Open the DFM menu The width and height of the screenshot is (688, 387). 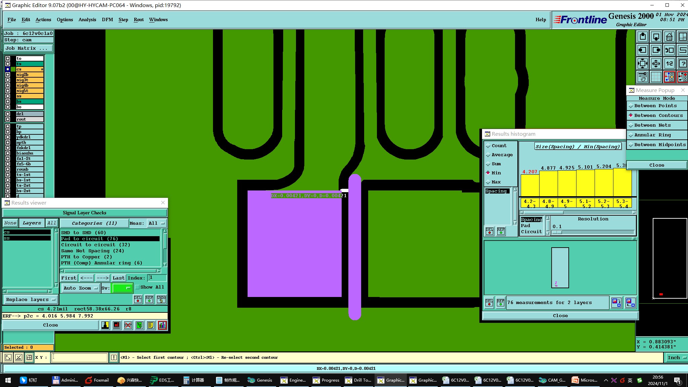click(x=107, y=19)
